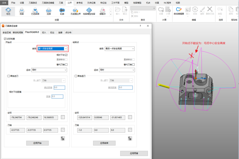Click end point tool axis field -1.0

(85, 130)
